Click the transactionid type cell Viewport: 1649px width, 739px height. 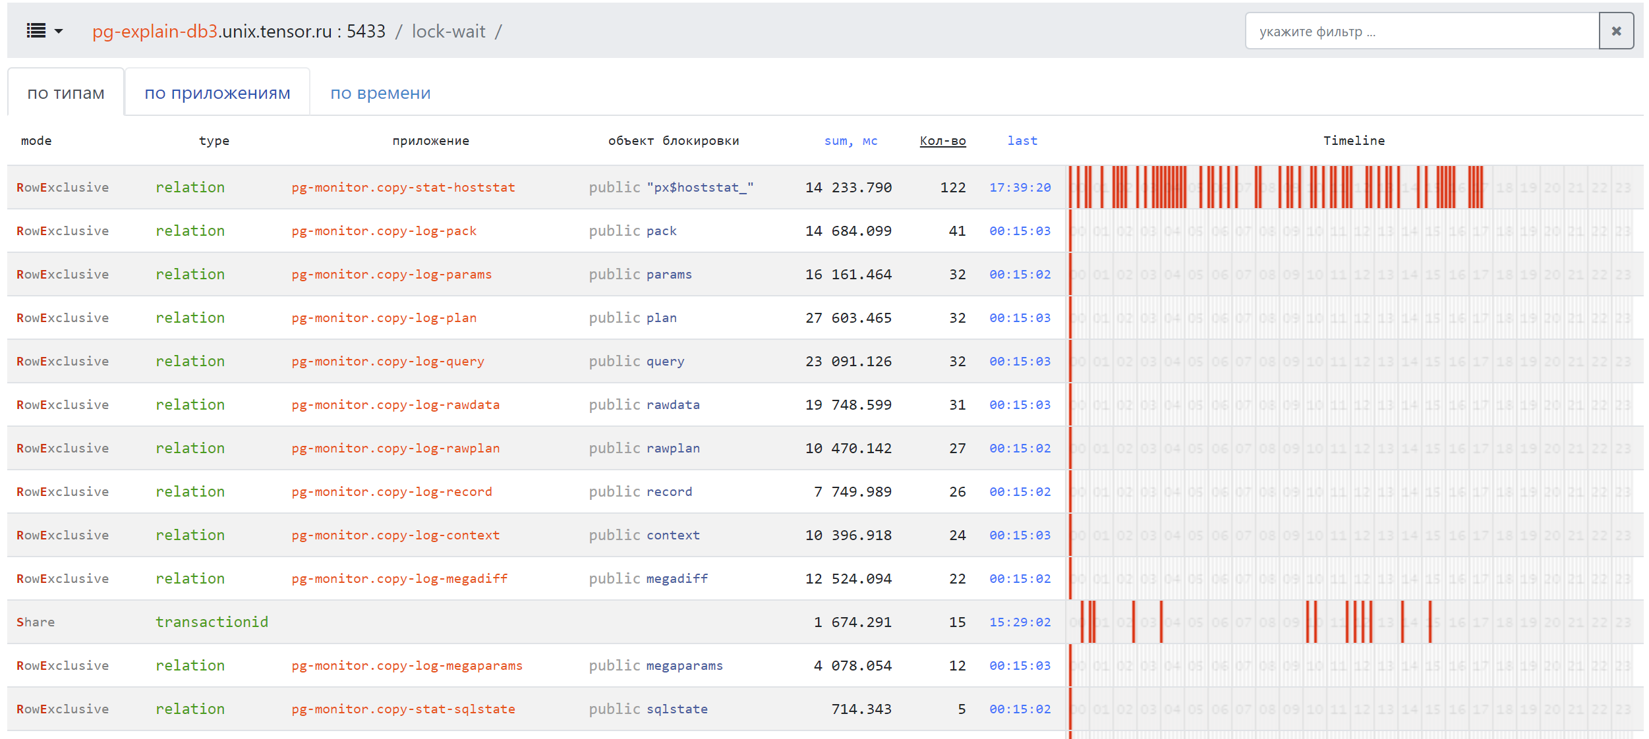tap(212, 622)
